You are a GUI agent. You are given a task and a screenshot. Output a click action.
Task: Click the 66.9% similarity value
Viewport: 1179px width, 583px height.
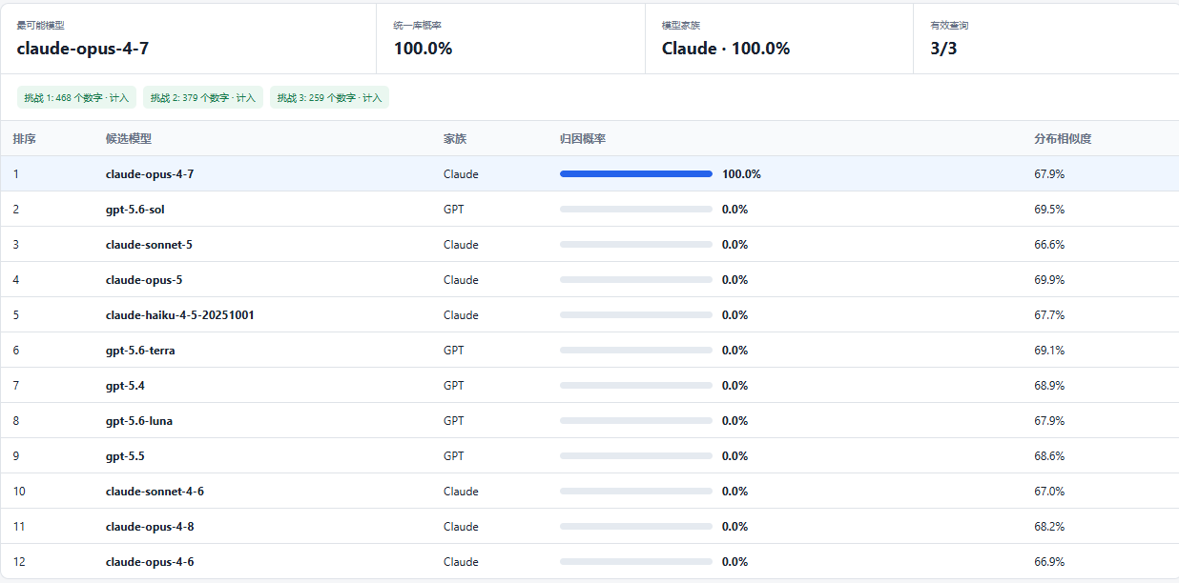tap(1049, 562)
